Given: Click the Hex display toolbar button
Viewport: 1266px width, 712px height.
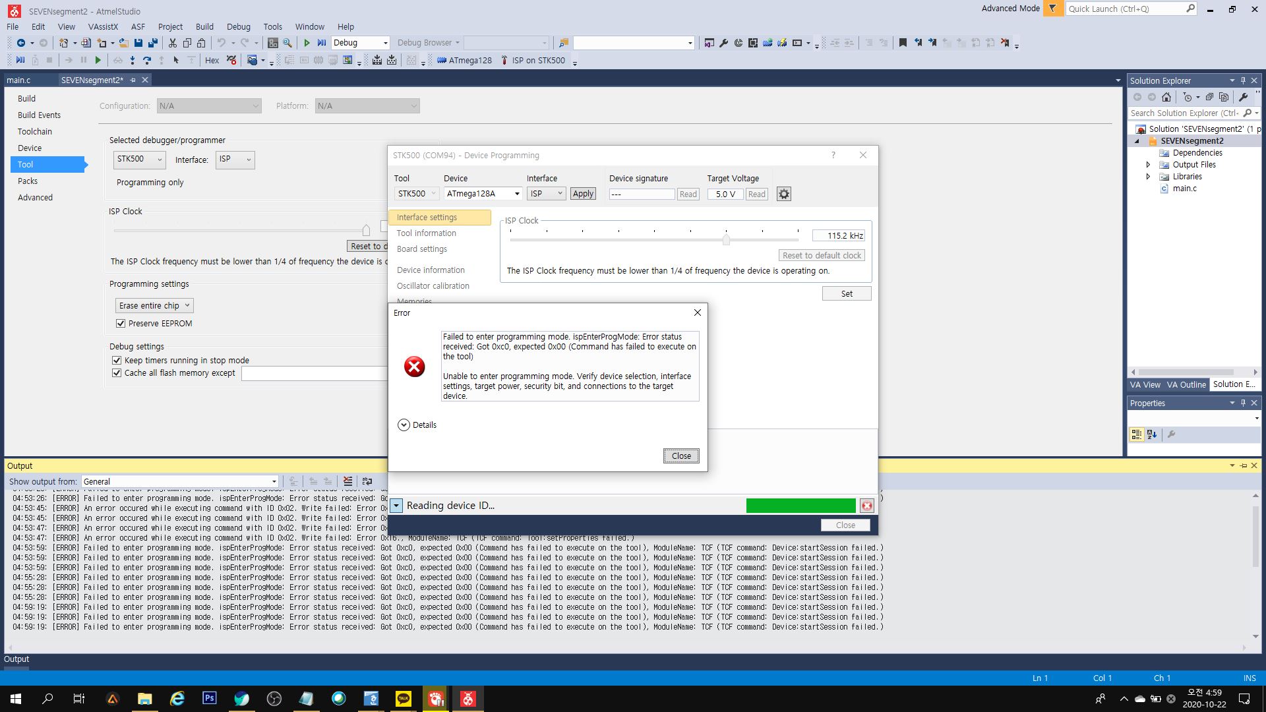Looking at the screenshot, I should (212, 61).
